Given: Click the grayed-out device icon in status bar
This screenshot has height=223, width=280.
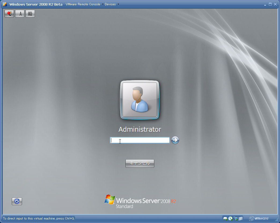Looking at the screenshot, I should [241, 218].
